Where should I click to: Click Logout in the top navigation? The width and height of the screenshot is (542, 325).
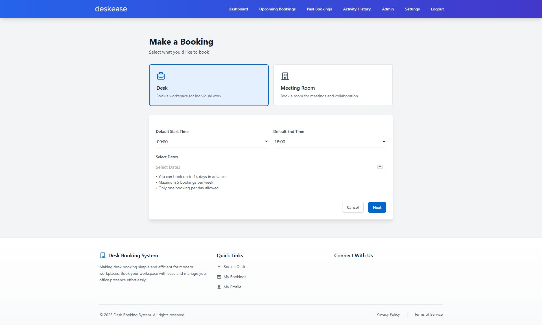[x=437, y=9]
